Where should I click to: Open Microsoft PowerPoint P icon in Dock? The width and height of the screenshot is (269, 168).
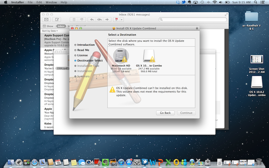[161, 162]
